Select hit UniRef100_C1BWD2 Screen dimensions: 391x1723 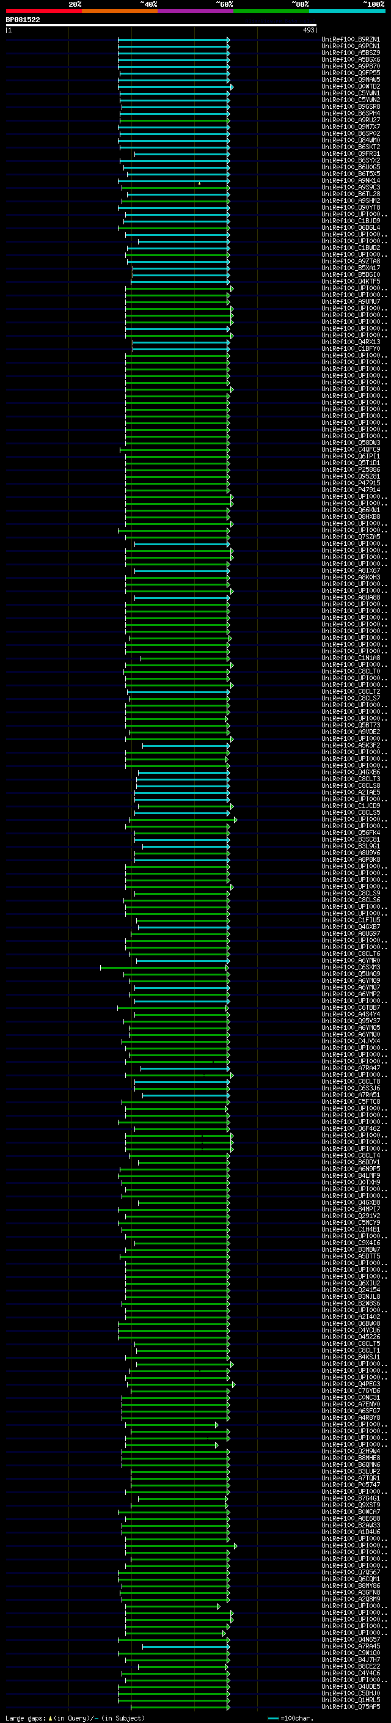point(350,248)
